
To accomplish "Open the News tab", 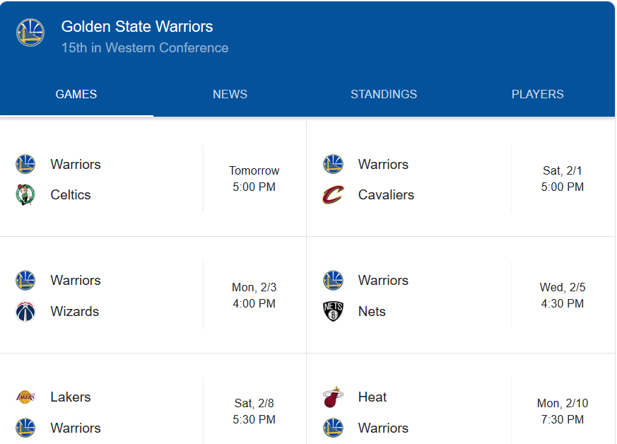I will pyautogui.click(x=230, y=94).
